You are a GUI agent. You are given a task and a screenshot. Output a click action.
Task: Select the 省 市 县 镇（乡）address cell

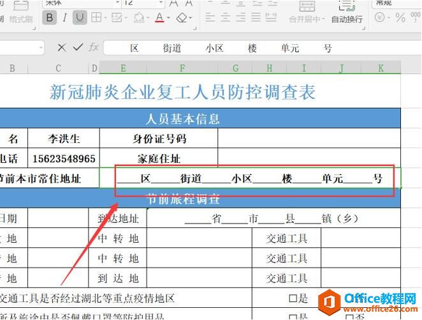273,218
